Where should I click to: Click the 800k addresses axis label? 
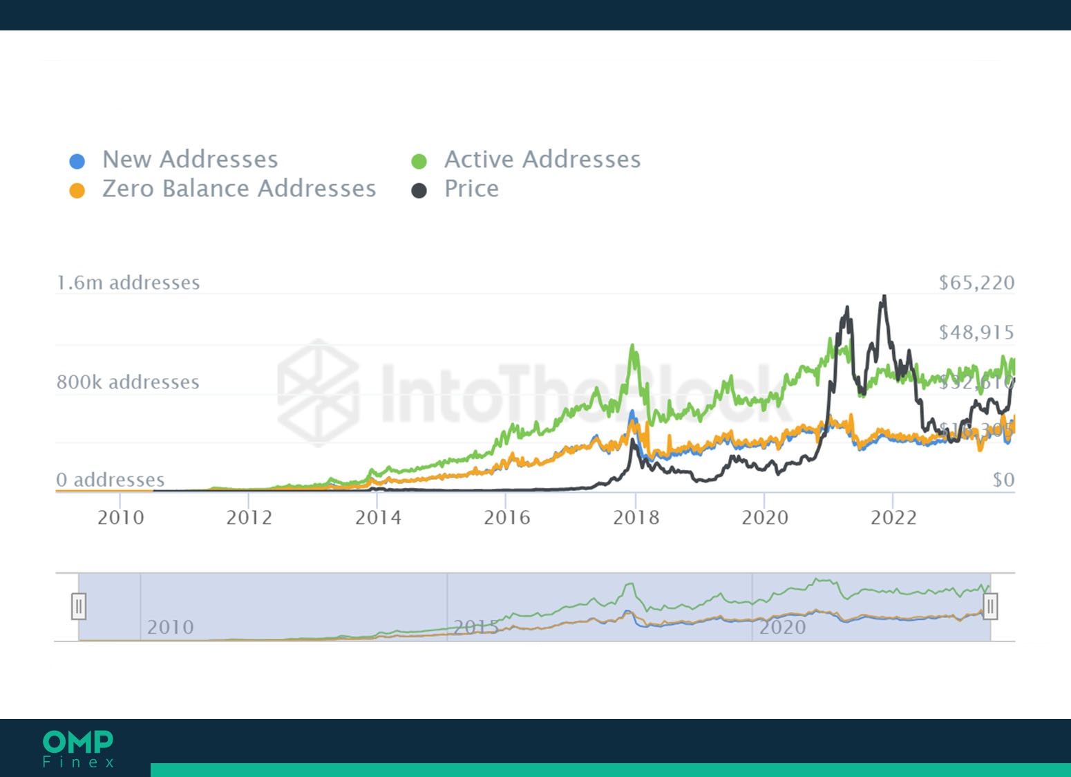tap(128, 382)
